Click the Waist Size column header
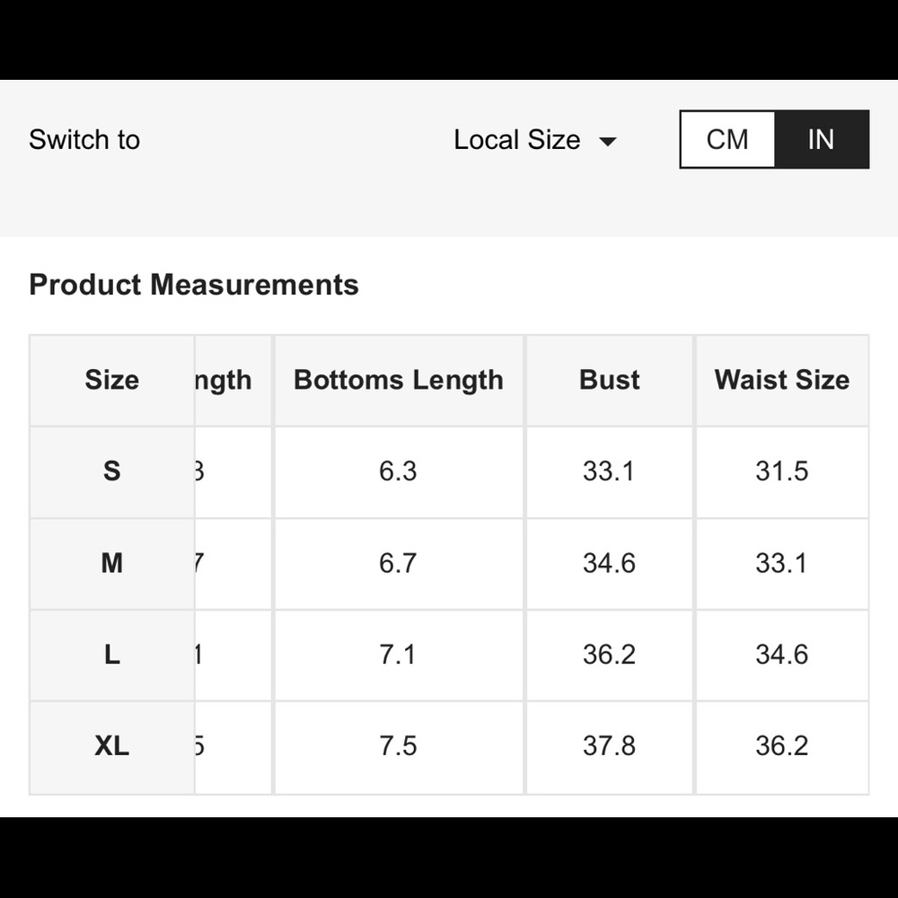 tap(781, 380)
